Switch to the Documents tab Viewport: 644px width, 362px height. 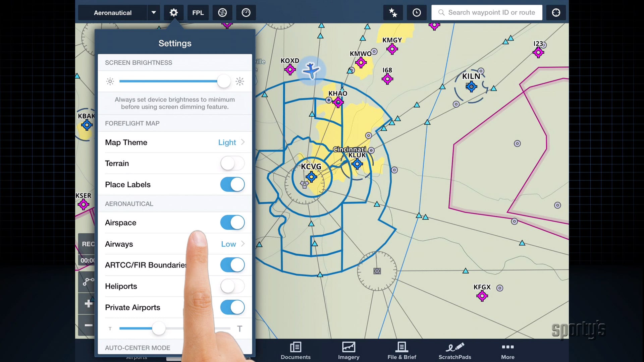[296, 351]
